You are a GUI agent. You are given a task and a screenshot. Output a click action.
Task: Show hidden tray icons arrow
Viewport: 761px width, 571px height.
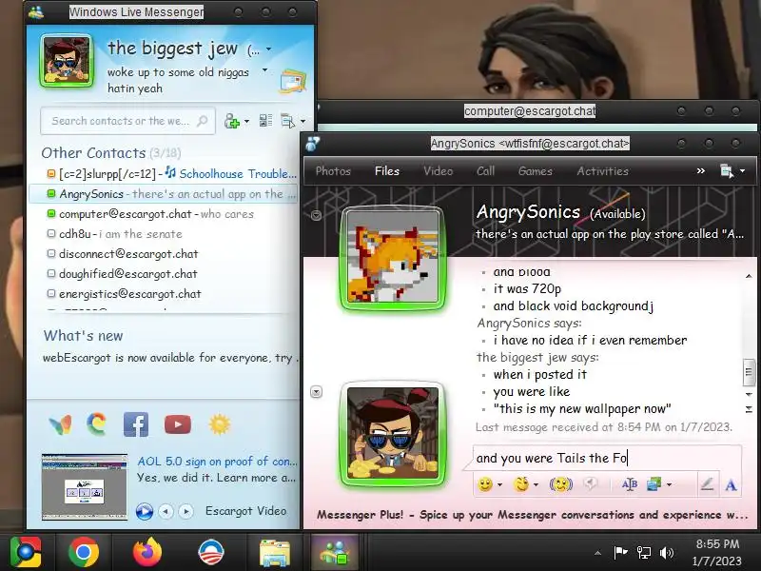[598, 553]
